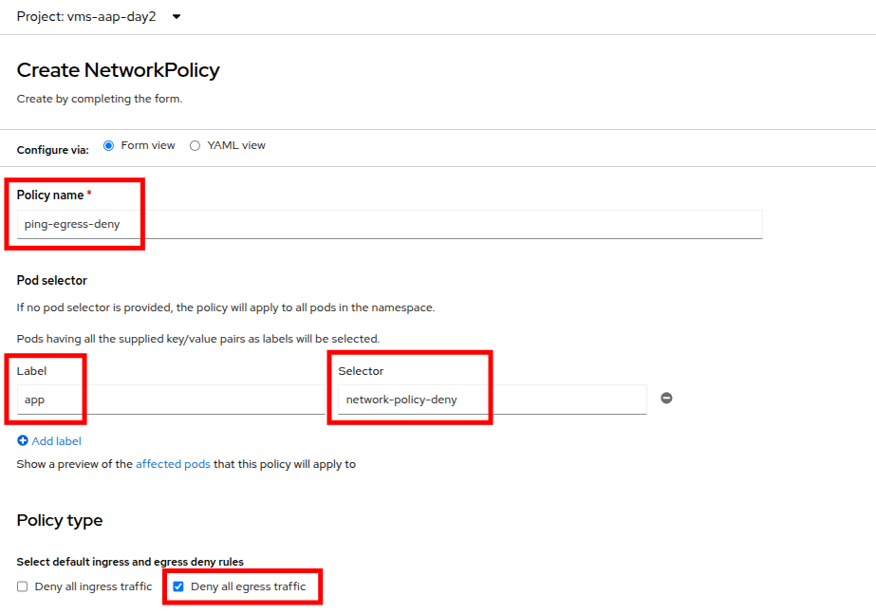
Task: Click the Create NetworkPolicy page heading
Action: [118, 70]
